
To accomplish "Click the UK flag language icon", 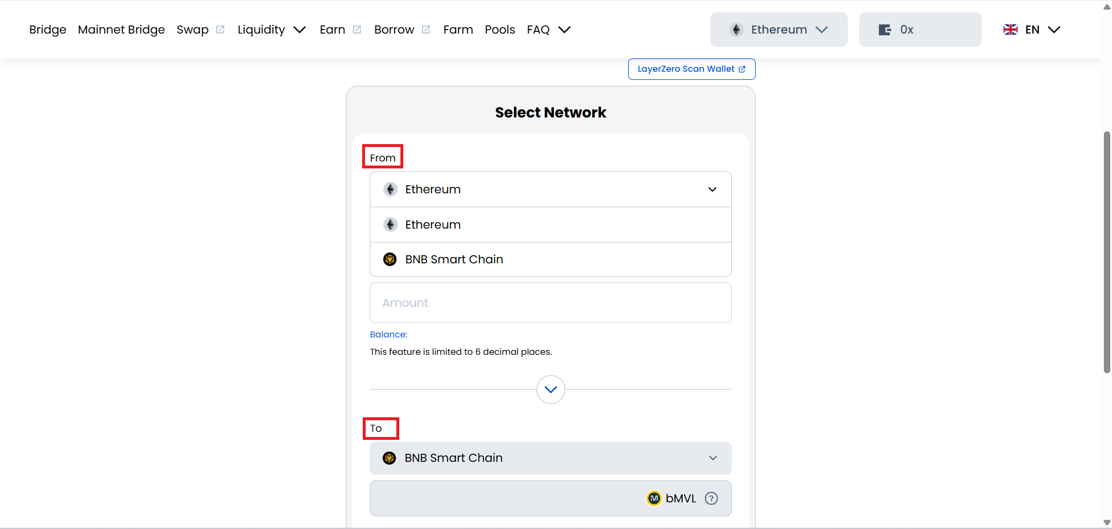I will (x=1010, y=30).
